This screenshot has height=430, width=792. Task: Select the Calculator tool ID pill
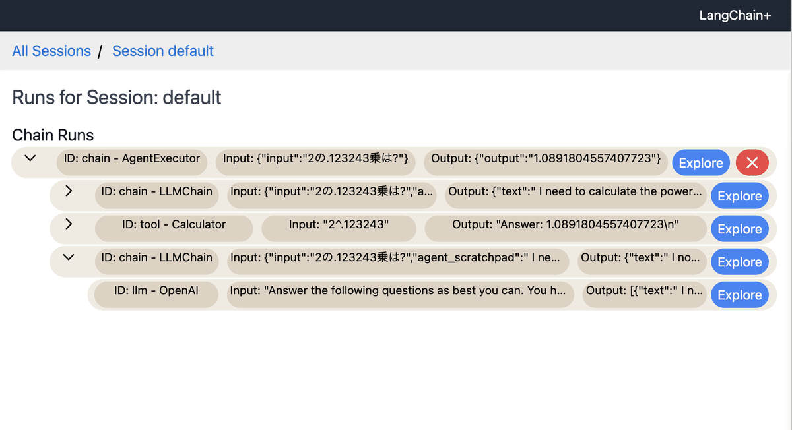(174, 229)
